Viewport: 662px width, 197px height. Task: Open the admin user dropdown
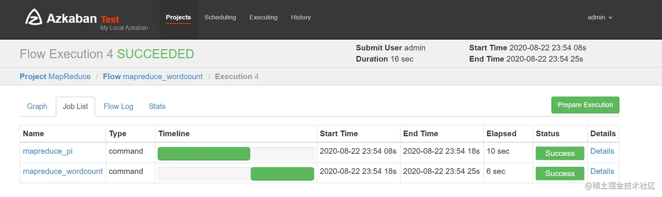tap(599, 17)
